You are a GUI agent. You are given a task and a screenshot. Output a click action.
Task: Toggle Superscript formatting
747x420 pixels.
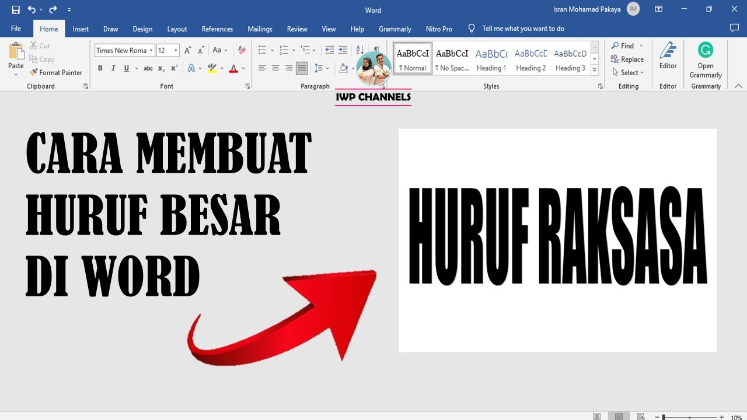pos(174,68)
